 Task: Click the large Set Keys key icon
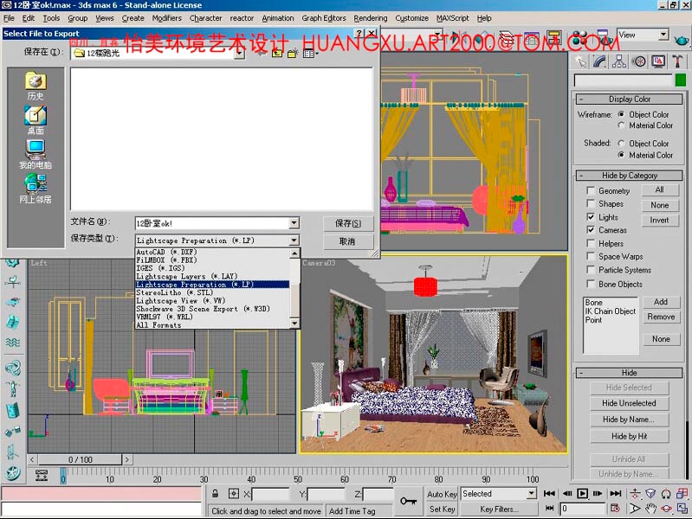(408, 501)
